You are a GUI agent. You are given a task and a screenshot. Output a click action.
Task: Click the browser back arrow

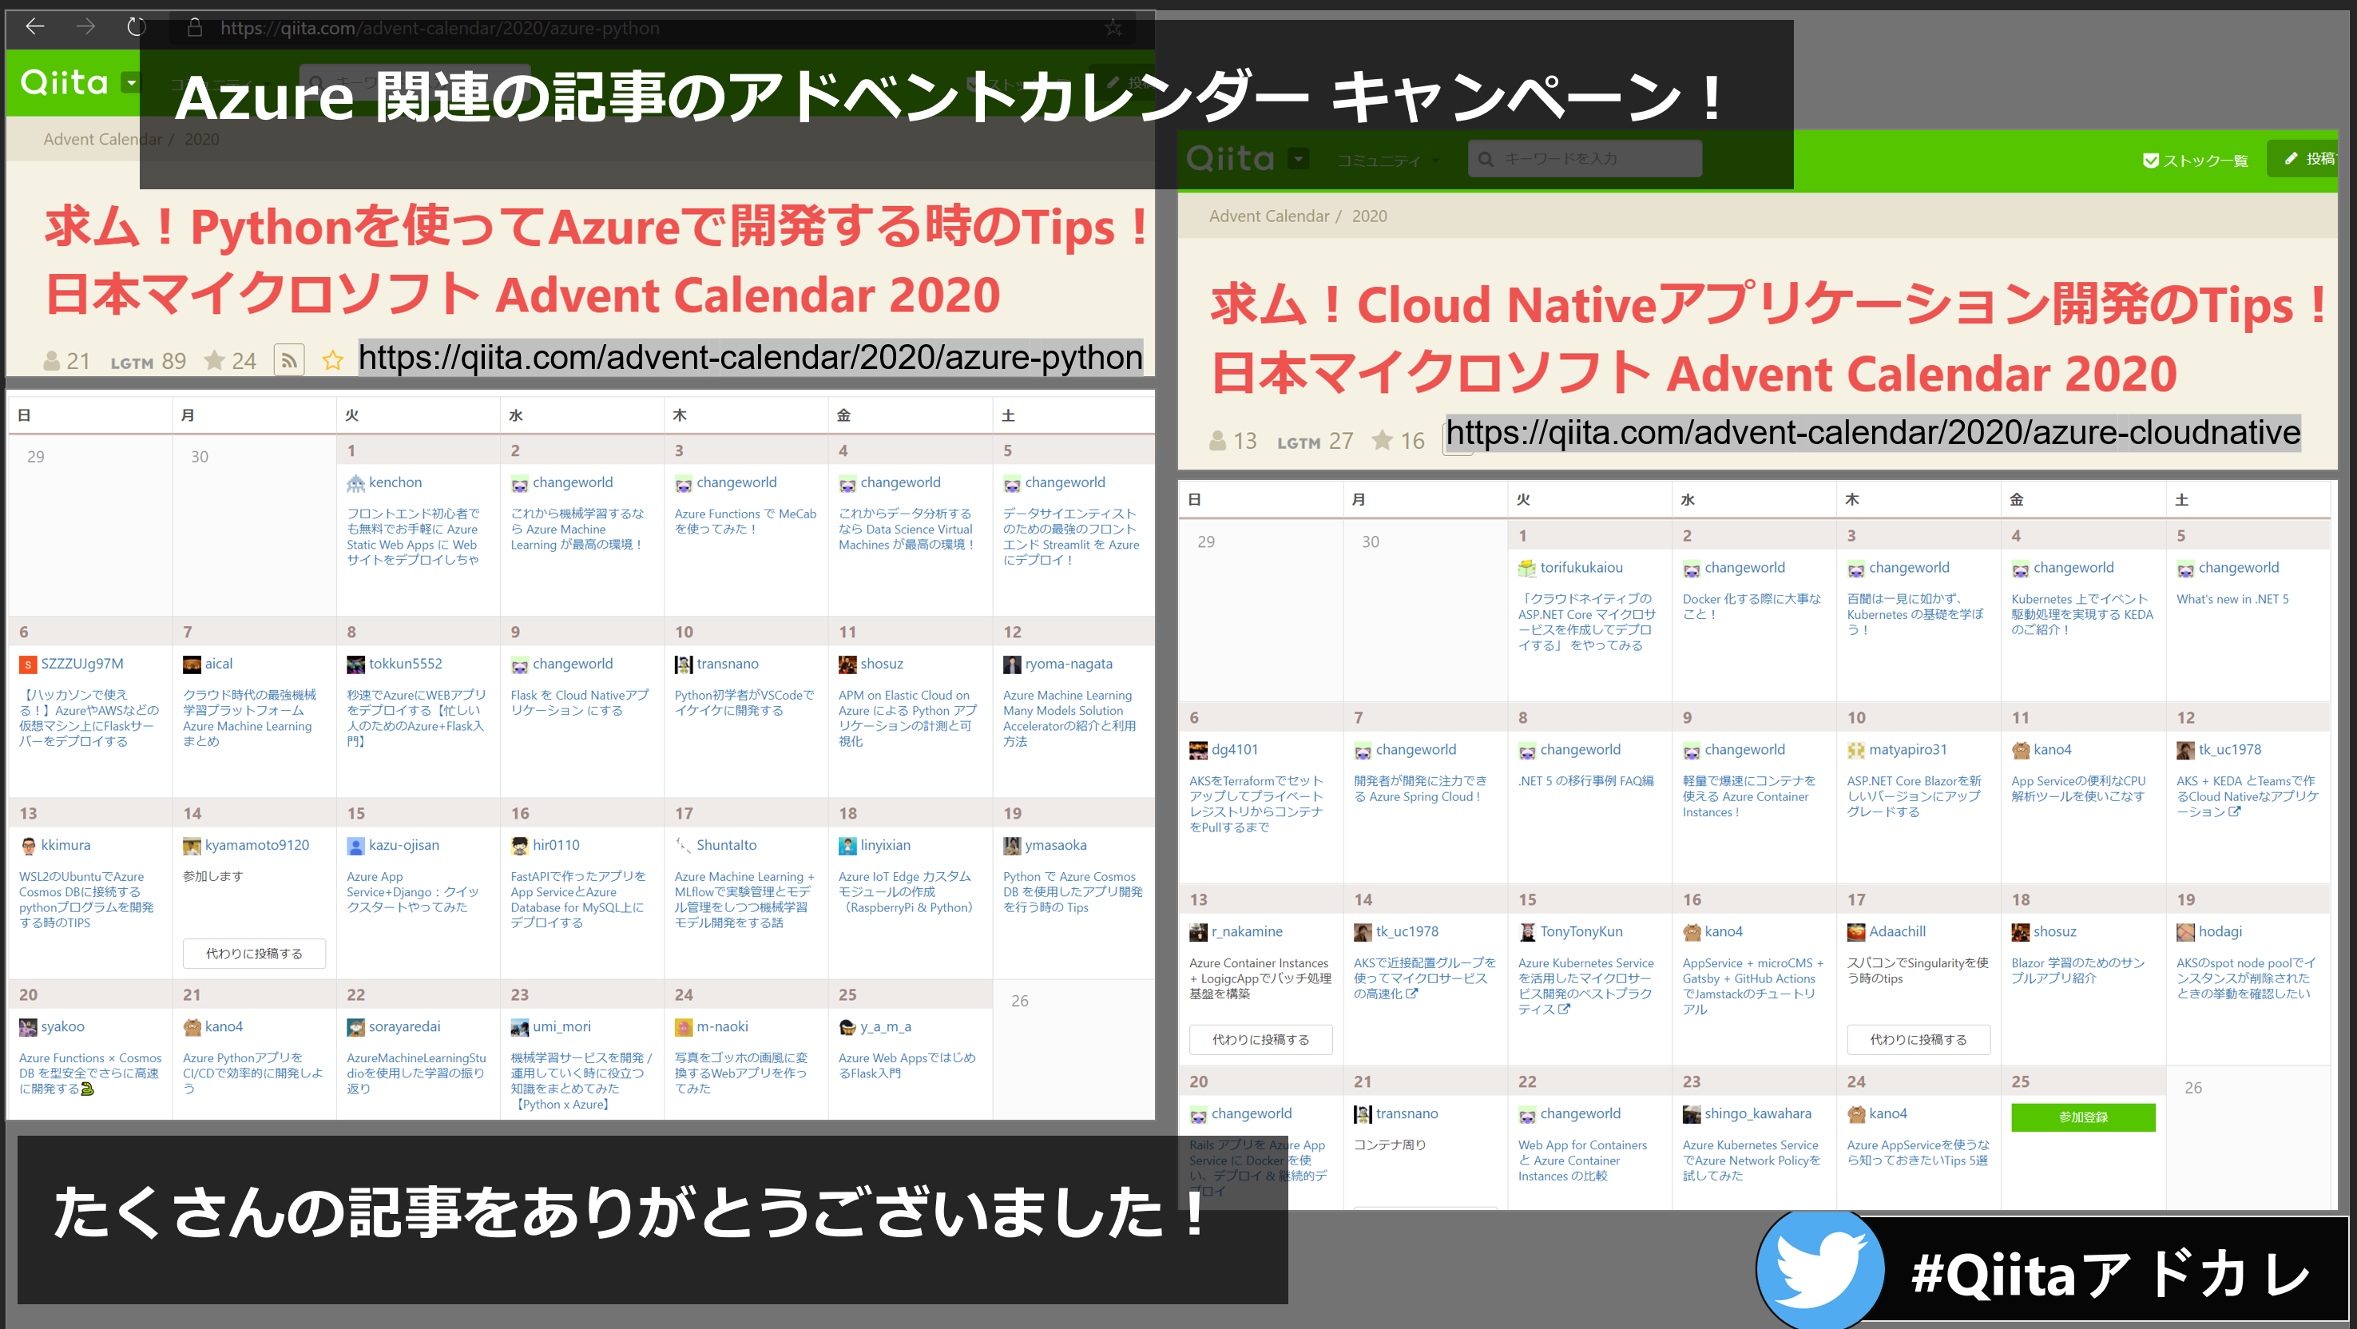[x=35, y=26]
